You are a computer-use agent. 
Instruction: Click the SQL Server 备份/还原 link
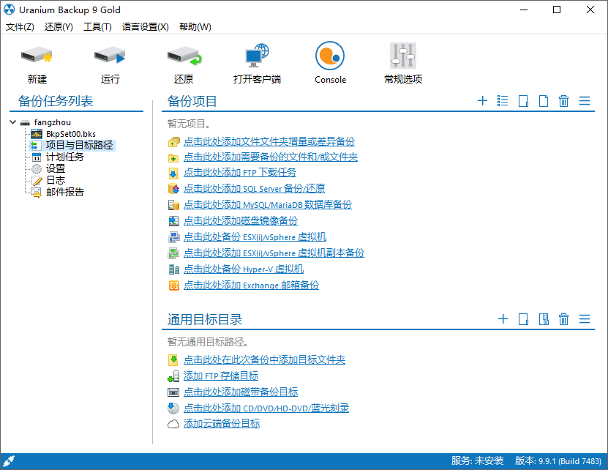(x=252, y=189)
